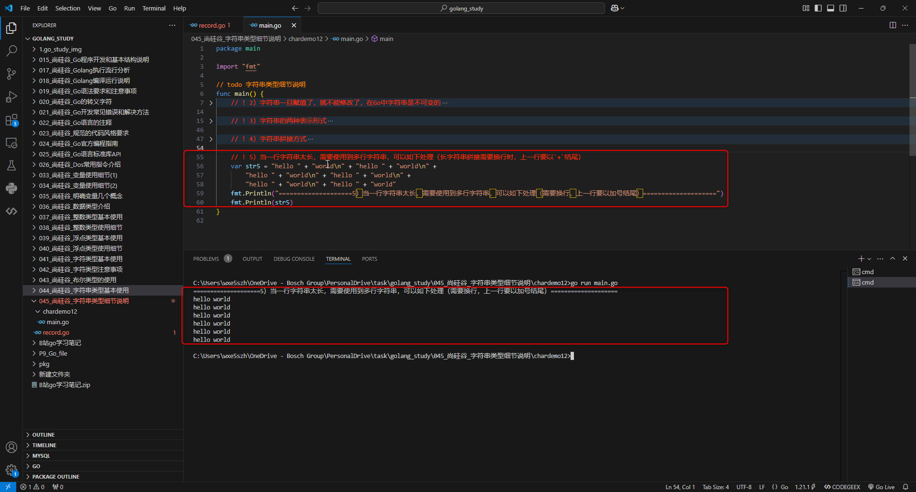916x492 pixels.
Task: Open the Extensions view
Action: pos(11,120)
